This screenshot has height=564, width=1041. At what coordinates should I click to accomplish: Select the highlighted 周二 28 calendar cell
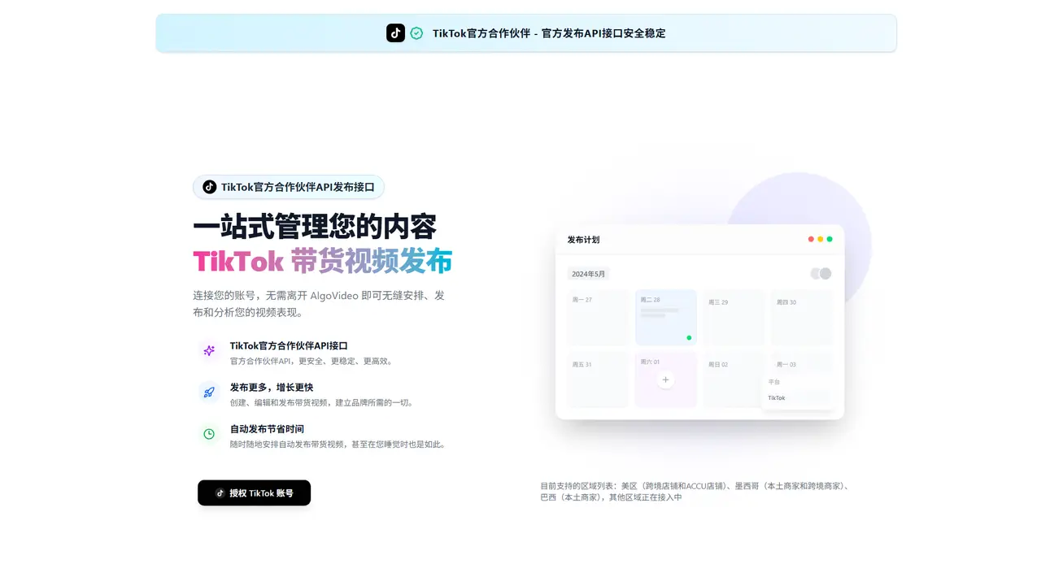[666, 318]
